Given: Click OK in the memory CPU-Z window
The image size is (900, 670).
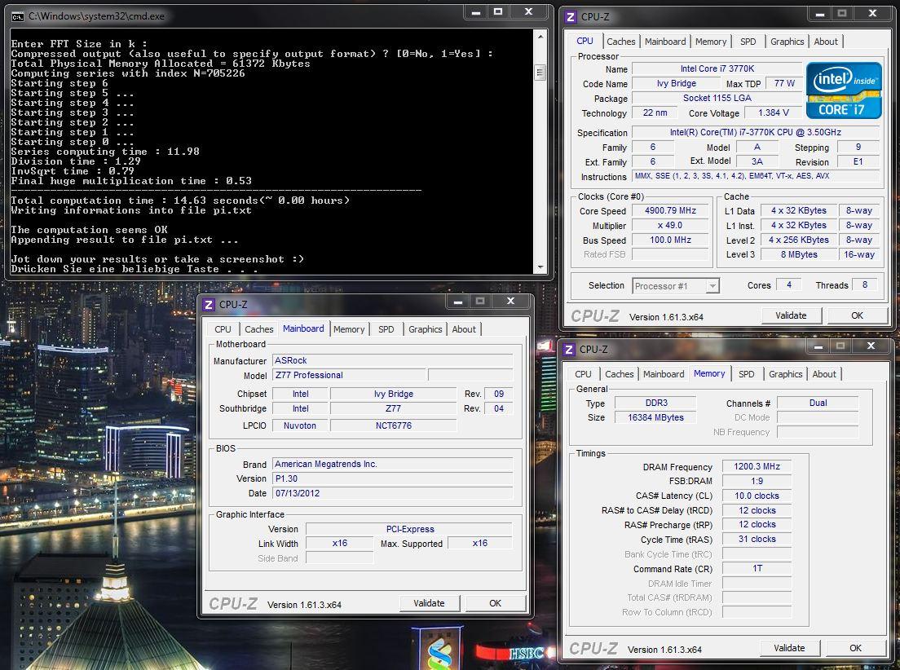Looking at the screenshot, I should tap(856, 648).
